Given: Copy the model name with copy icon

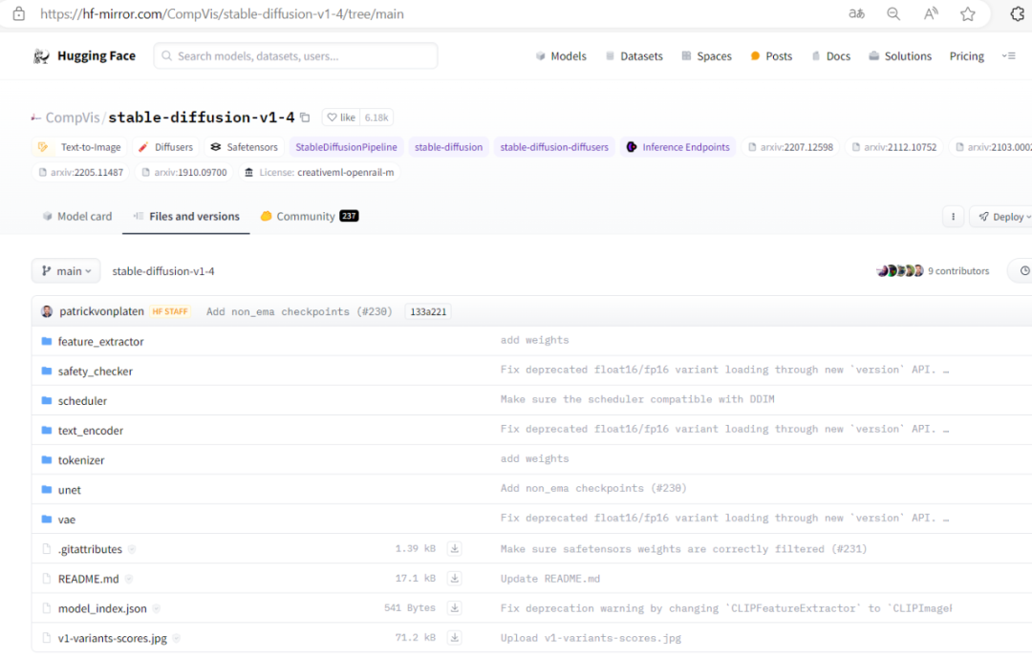Looking at the screenshot, I should (x=305, y=117).
